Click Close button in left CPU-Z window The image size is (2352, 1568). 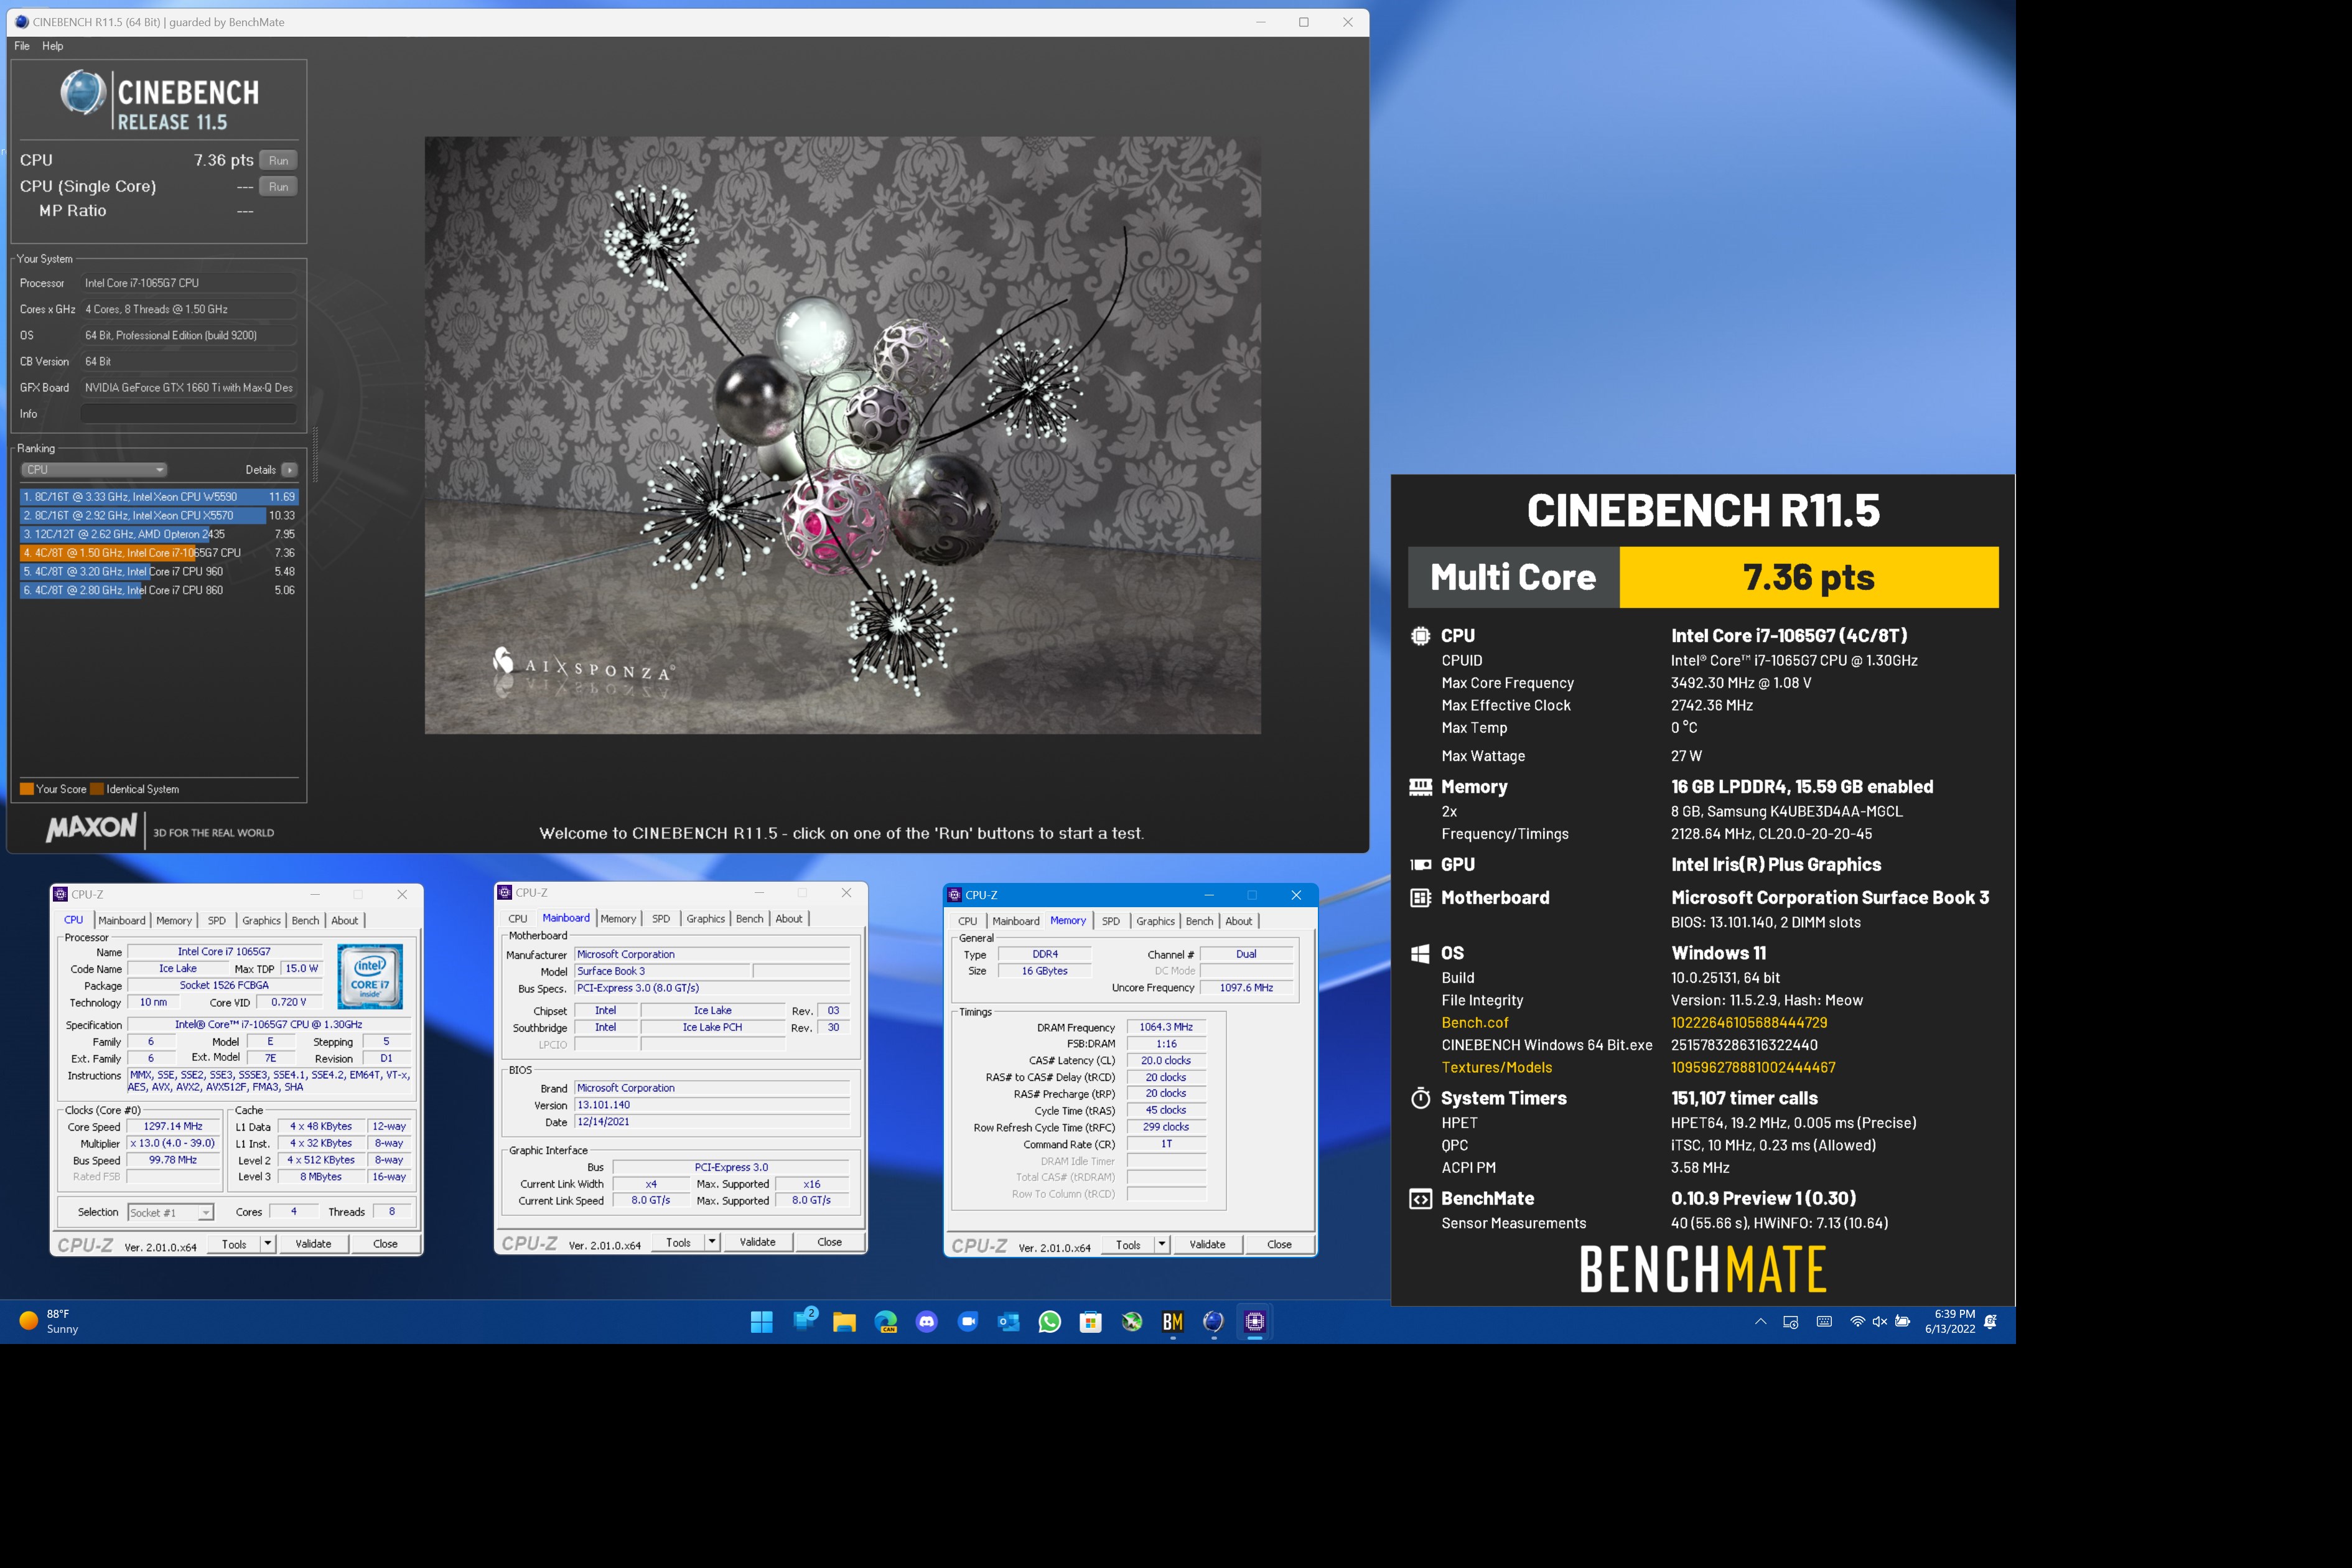coord(385,1243)
